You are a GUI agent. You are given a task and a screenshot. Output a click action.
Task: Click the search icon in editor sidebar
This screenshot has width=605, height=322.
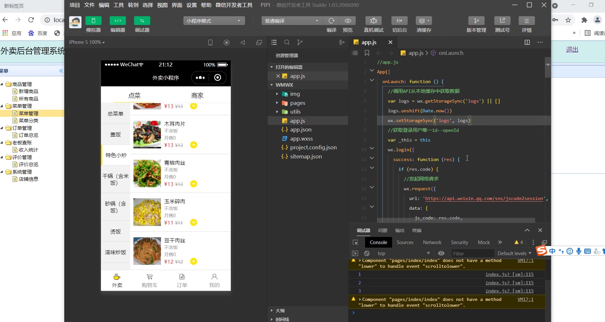point(287,42)
